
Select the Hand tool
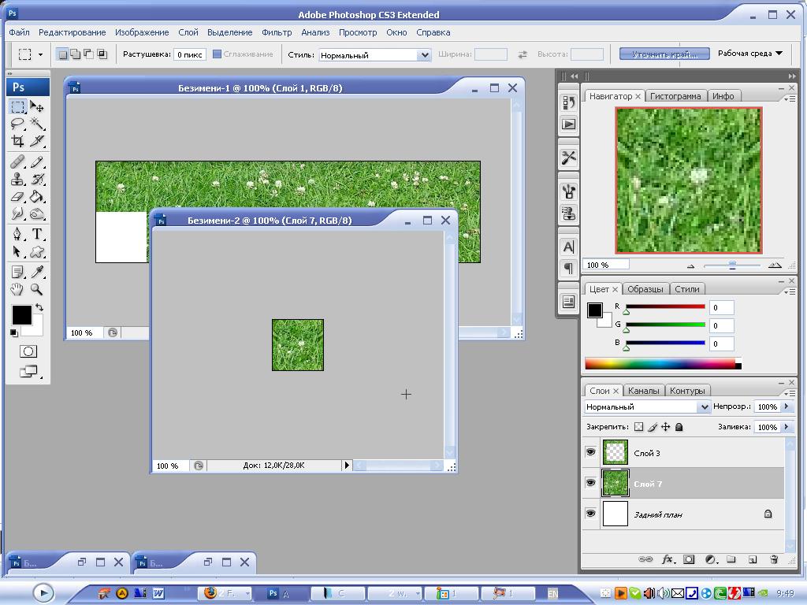tap(18, 289)
